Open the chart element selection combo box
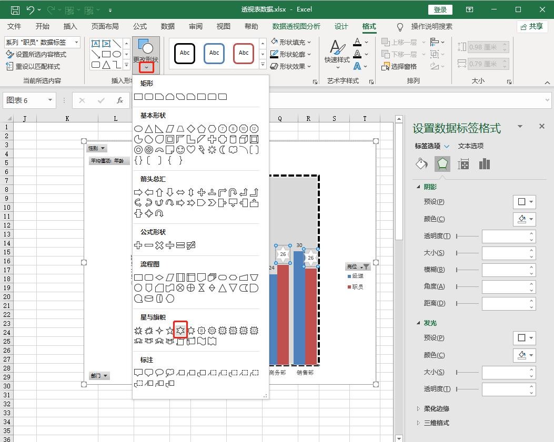The height and width of the screenshot is (442, 554). [x=42, y=42]
